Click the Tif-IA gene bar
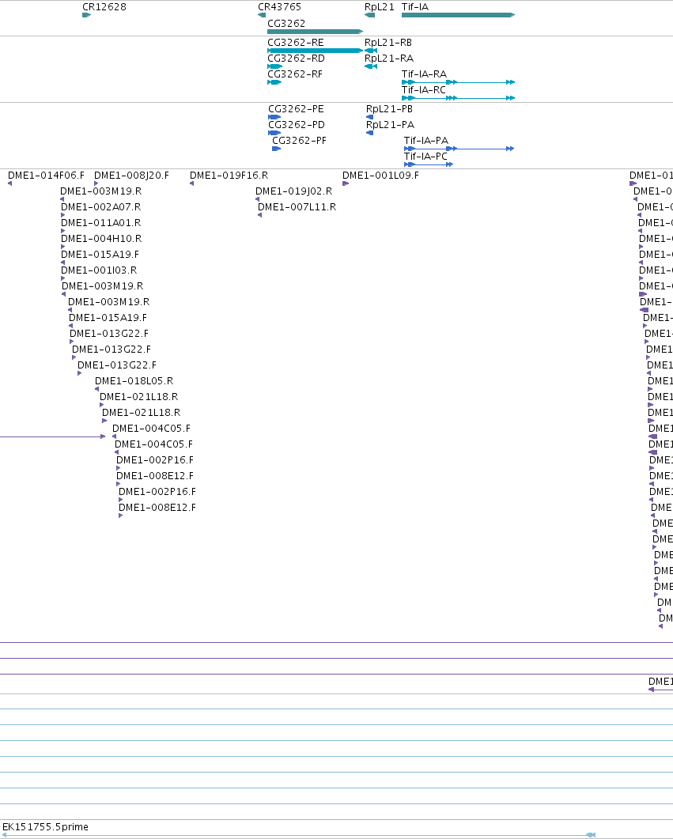This screenshot has height=839, width=673. tap(459, 15)
